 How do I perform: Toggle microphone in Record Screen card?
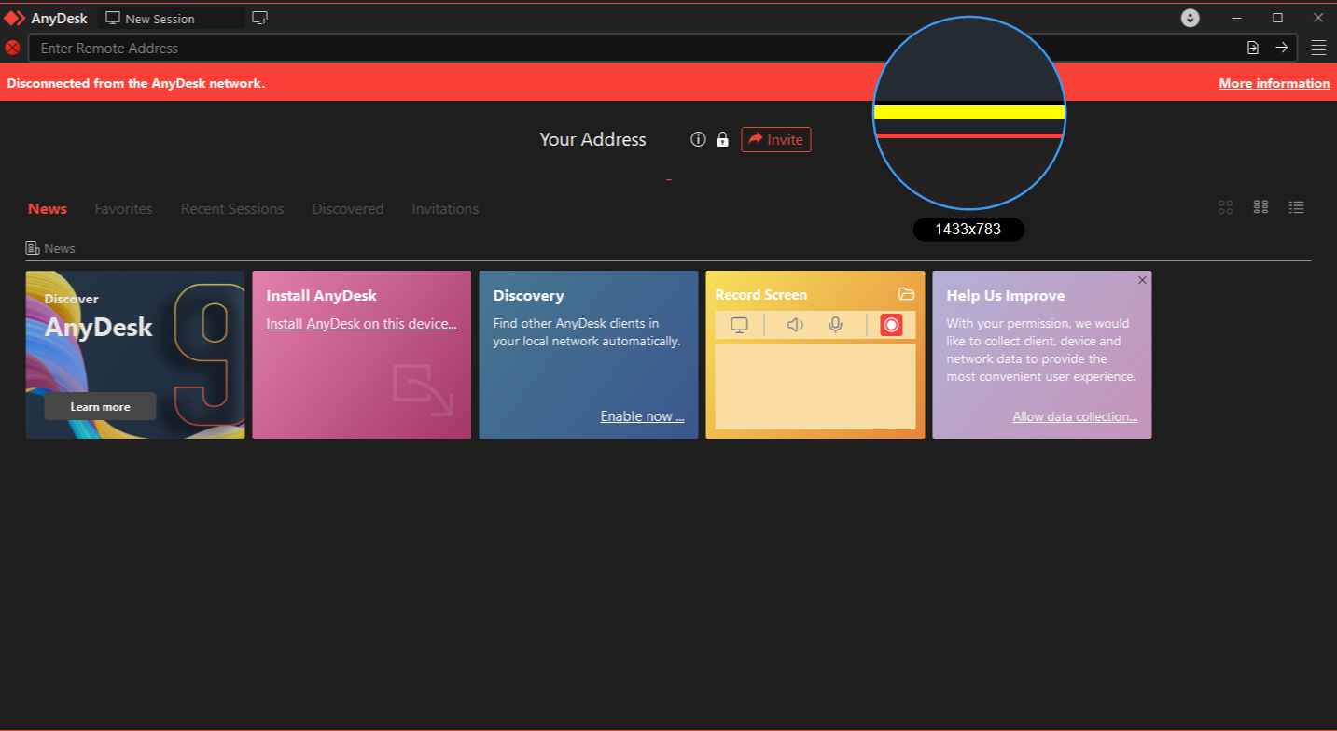pos(836,325)
